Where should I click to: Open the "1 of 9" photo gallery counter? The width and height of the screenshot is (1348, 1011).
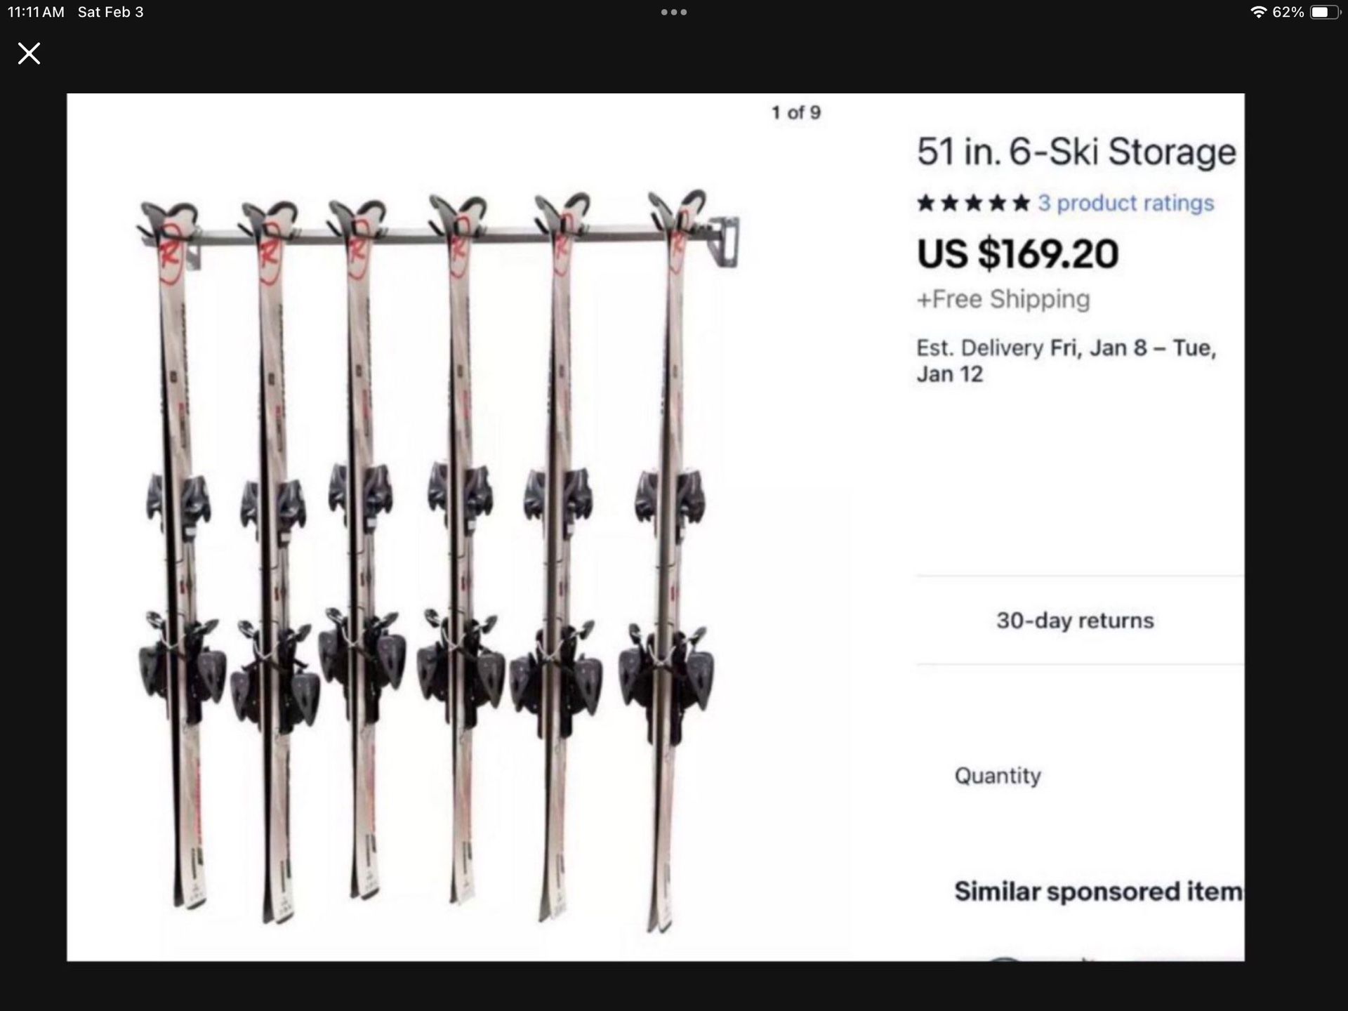tap(797, 112)
